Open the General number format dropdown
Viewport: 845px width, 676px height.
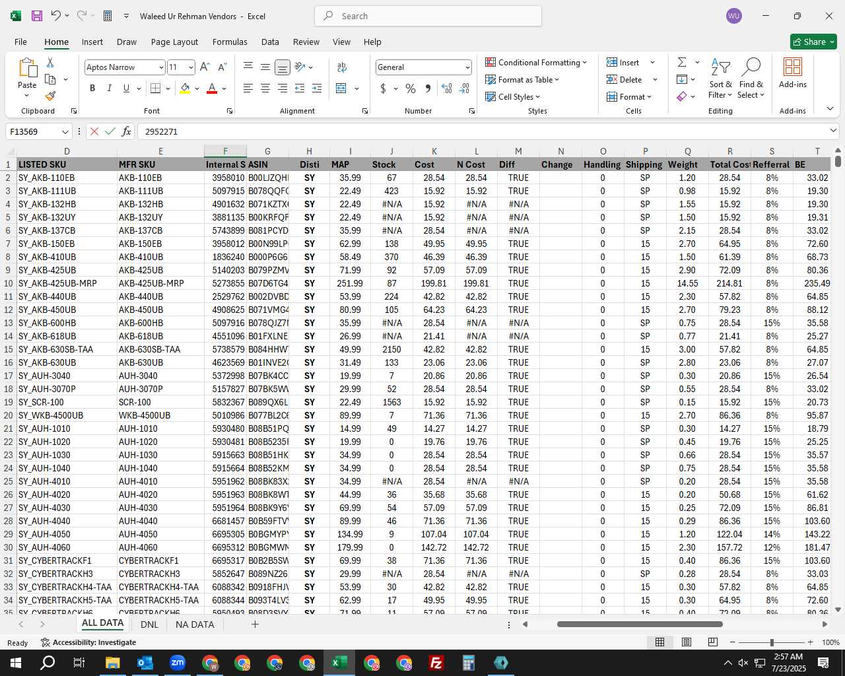[x=467, y=67]
